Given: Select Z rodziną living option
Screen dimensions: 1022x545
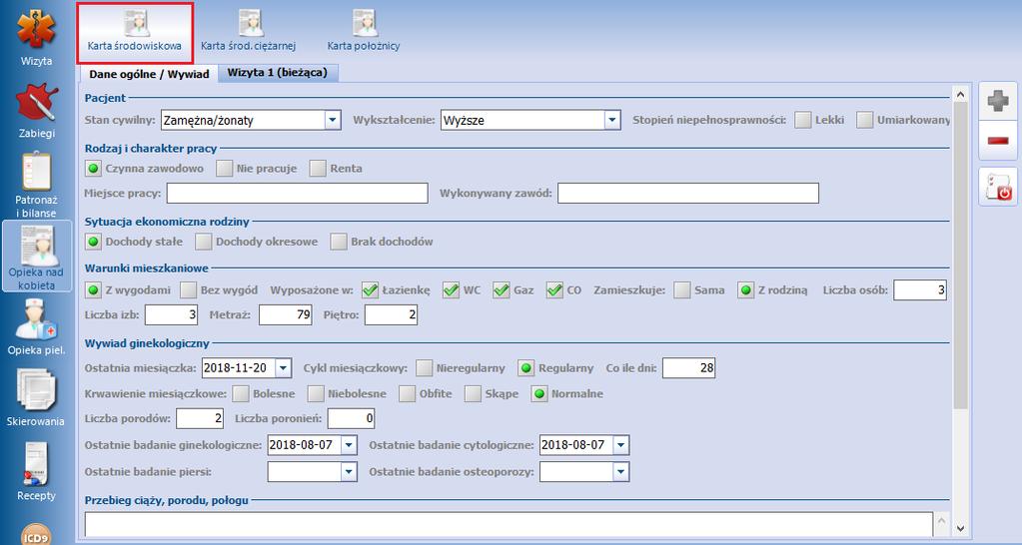Looking at the screenshot, I should click(745, 289).
